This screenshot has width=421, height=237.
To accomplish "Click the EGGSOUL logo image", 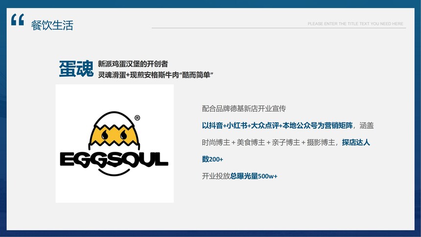I will 115,143.
